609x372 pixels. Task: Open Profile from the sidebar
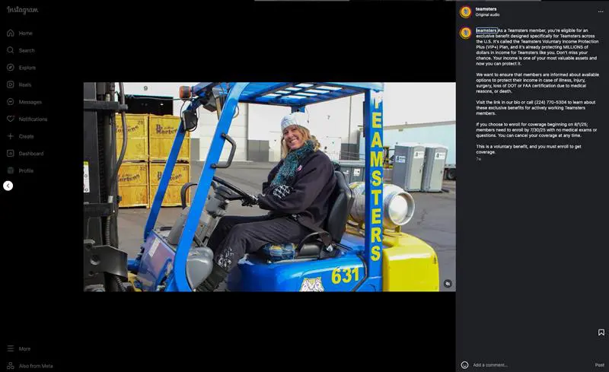click(11, 170)
